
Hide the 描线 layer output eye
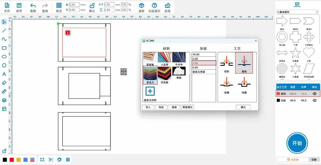314,94
